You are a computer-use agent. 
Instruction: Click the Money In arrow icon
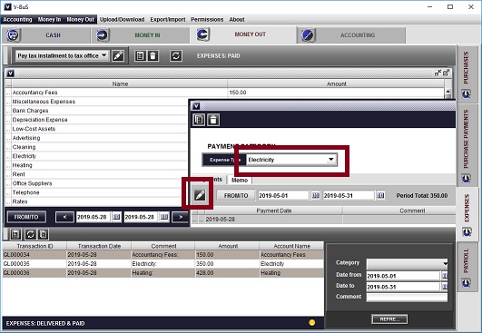tap(103, 35)
